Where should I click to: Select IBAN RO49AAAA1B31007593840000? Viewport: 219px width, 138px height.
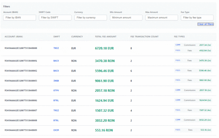(21, 48)
